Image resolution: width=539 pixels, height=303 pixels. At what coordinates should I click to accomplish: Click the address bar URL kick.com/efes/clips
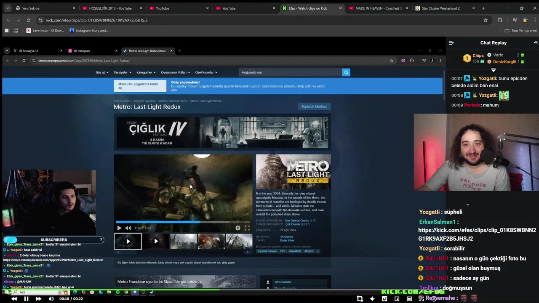[x=97, y=20]
